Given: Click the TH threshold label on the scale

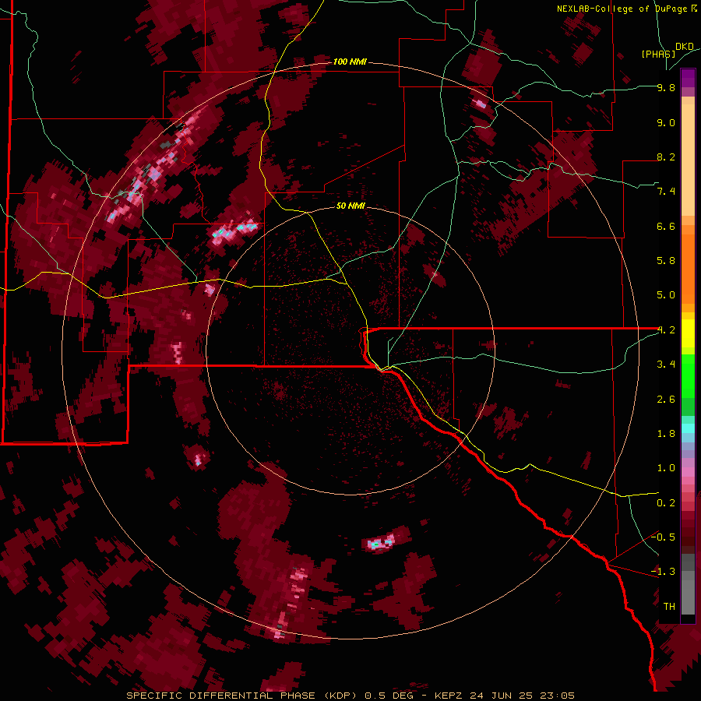Looking at the screenshot, I should pos(669,607).
